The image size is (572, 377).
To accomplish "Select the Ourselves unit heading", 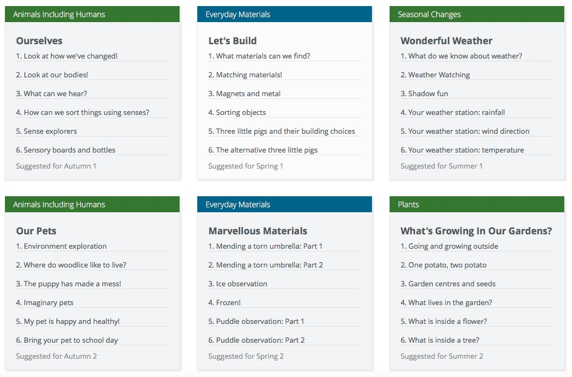I will pos(39,41).
